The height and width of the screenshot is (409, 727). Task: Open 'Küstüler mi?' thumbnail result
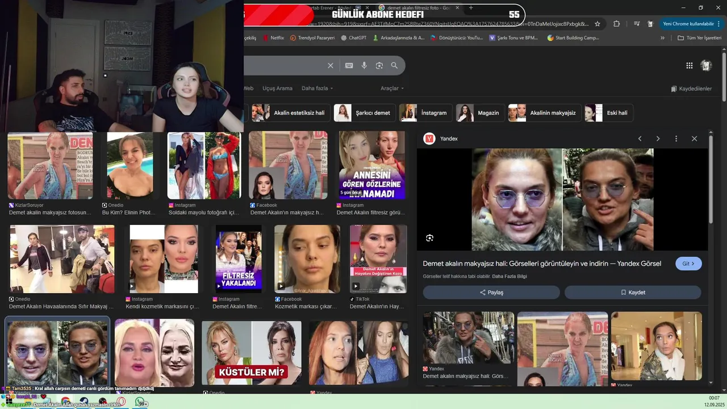tap(252, 353)
